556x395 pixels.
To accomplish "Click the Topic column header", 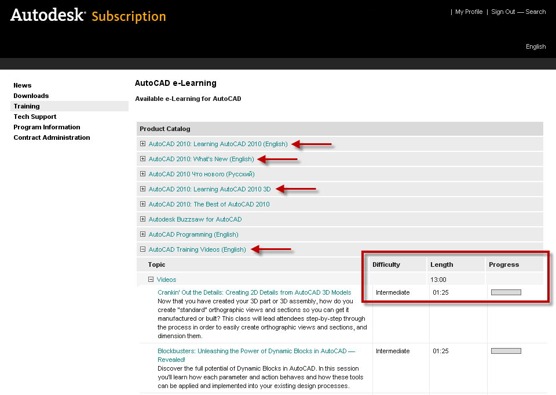I will 157,264.
